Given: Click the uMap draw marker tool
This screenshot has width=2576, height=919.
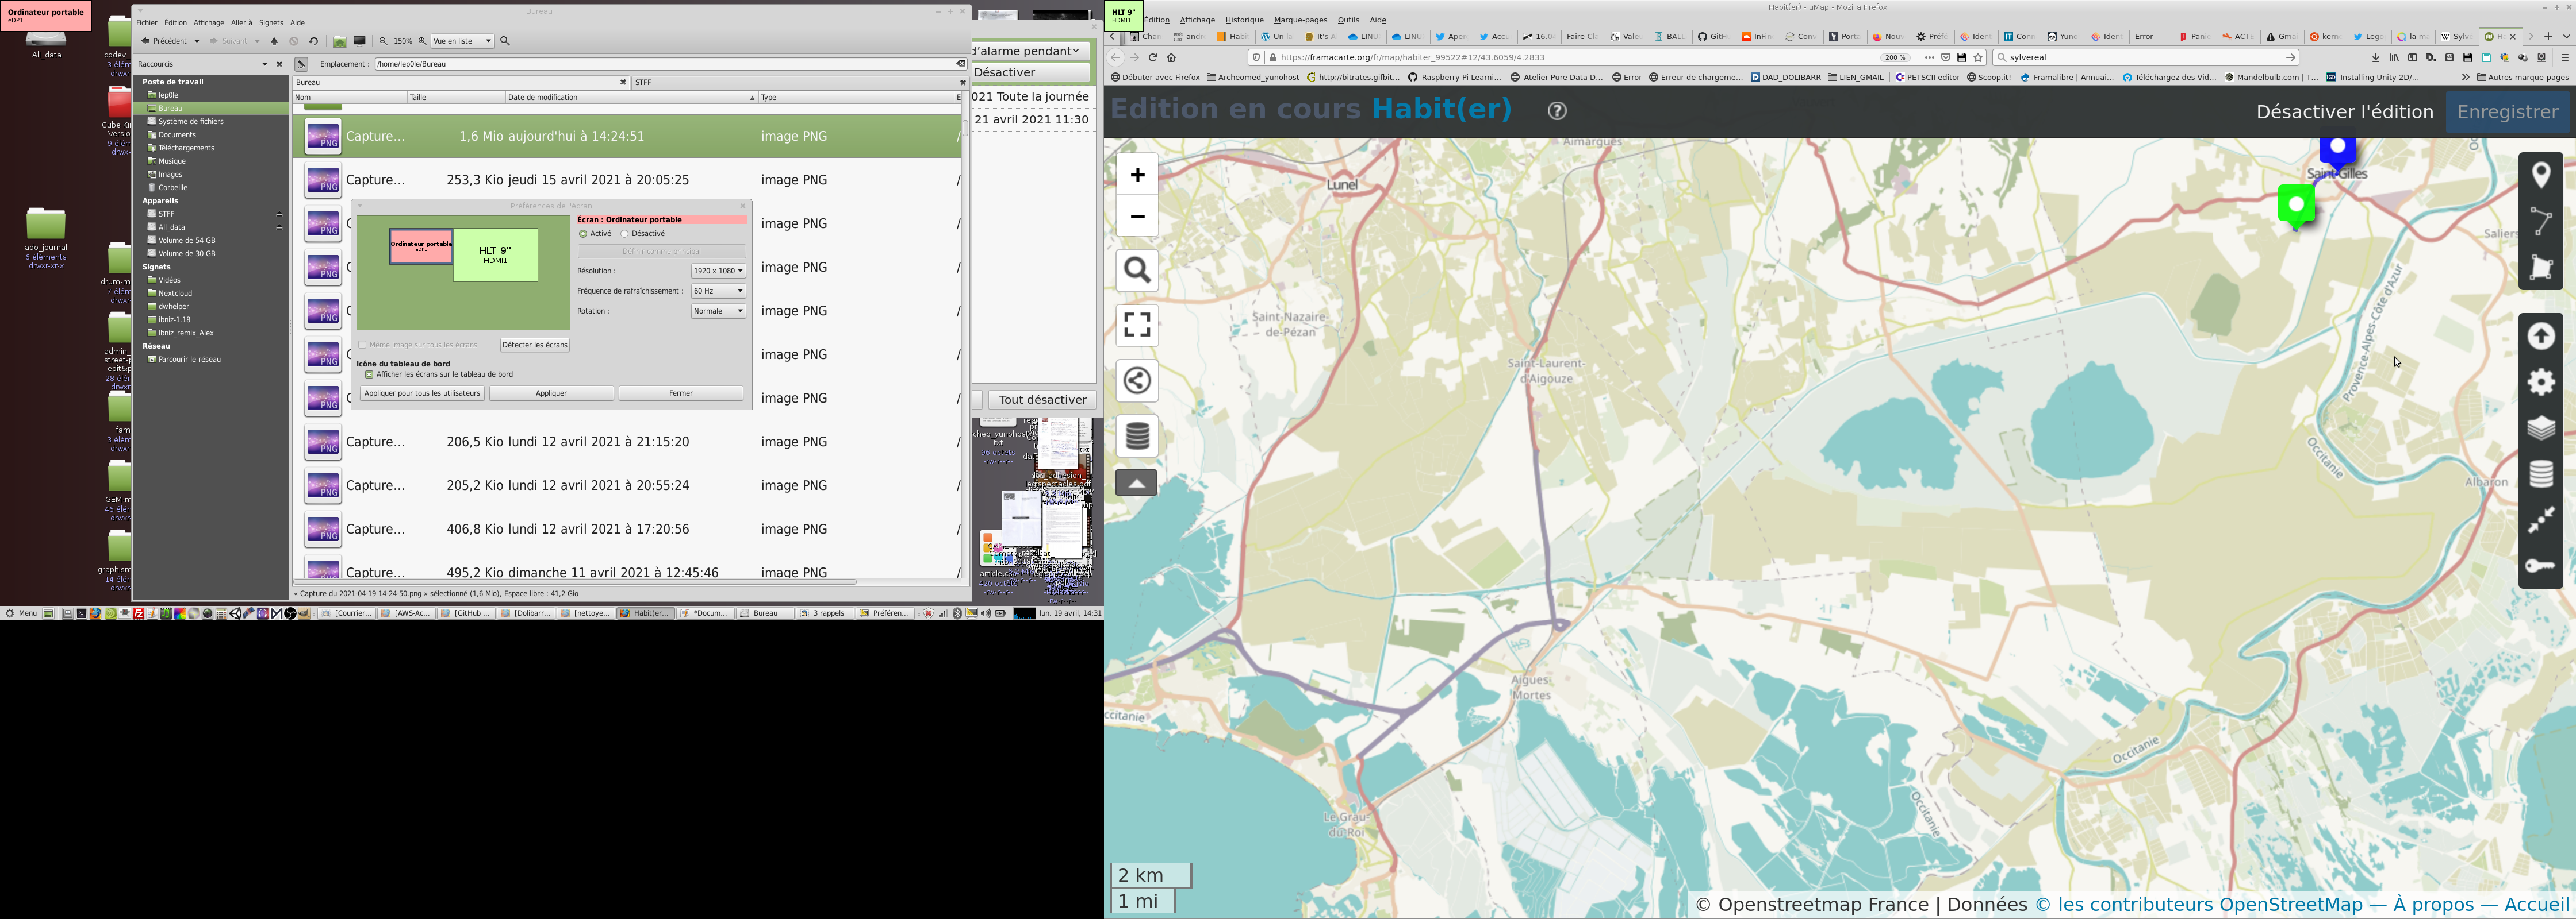Looking at the screenshot, I should pyautogui.click(x=2540, y=176).
